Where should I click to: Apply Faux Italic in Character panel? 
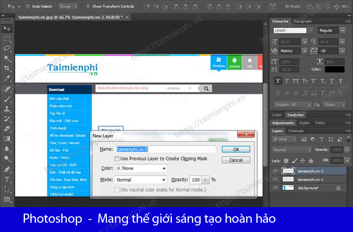coord(287,81)
